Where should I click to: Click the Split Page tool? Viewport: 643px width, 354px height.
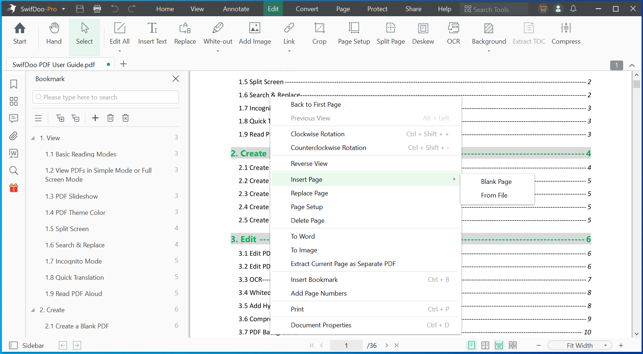coord(391,34)
